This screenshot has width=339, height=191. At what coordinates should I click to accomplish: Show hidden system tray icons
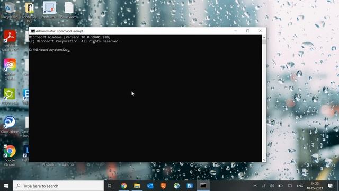[x=255, y=186]
